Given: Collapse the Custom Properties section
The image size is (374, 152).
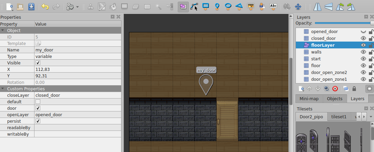Looking at the screenshot, I should pyautogui.click(x=3, y=89).
